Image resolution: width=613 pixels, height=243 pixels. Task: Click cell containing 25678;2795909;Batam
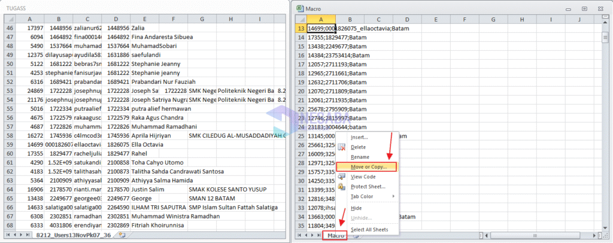pyautogui.click(x=321, y=109)
